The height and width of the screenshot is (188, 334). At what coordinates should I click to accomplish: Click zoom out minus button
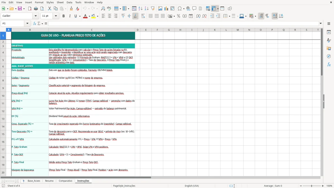[x=301, y=186]
